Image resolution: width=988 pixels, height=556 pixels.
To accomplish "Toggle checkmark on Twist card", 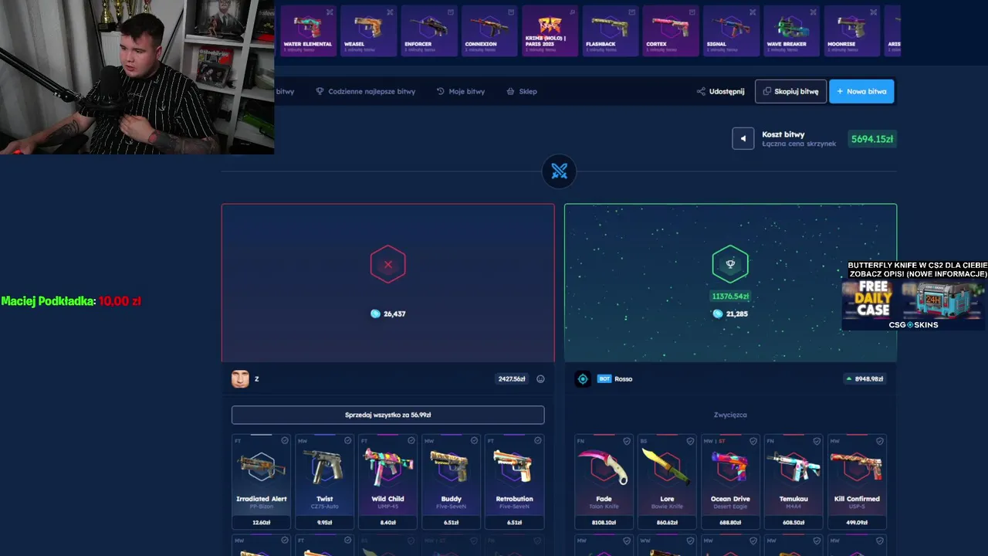I will pos(348,440).
